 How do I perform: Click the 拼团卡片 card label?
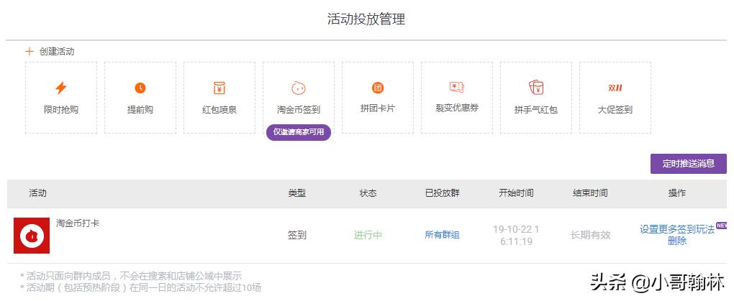[377, 108]
